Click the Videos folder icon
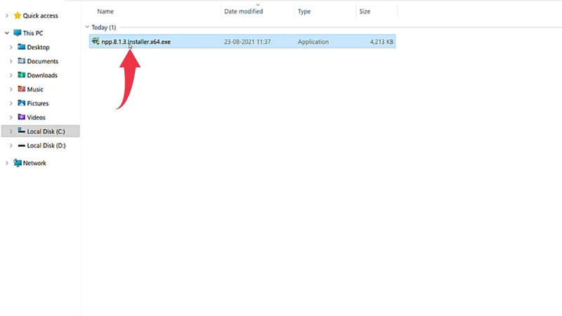 tap(22, 117)
